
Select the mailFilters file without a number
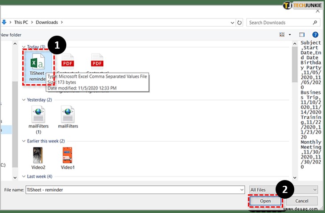pos(68,117)
